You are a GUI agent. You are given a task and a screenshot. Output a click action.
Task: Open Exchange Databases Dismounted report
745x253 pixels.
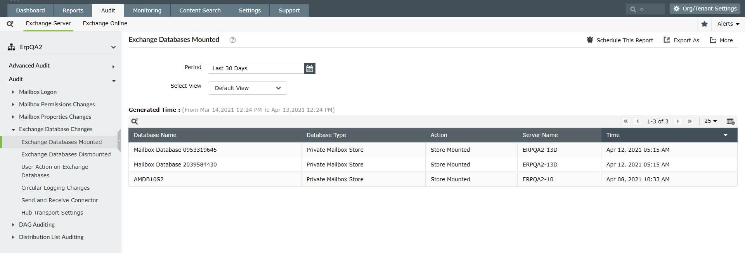[x=66, y=154]
